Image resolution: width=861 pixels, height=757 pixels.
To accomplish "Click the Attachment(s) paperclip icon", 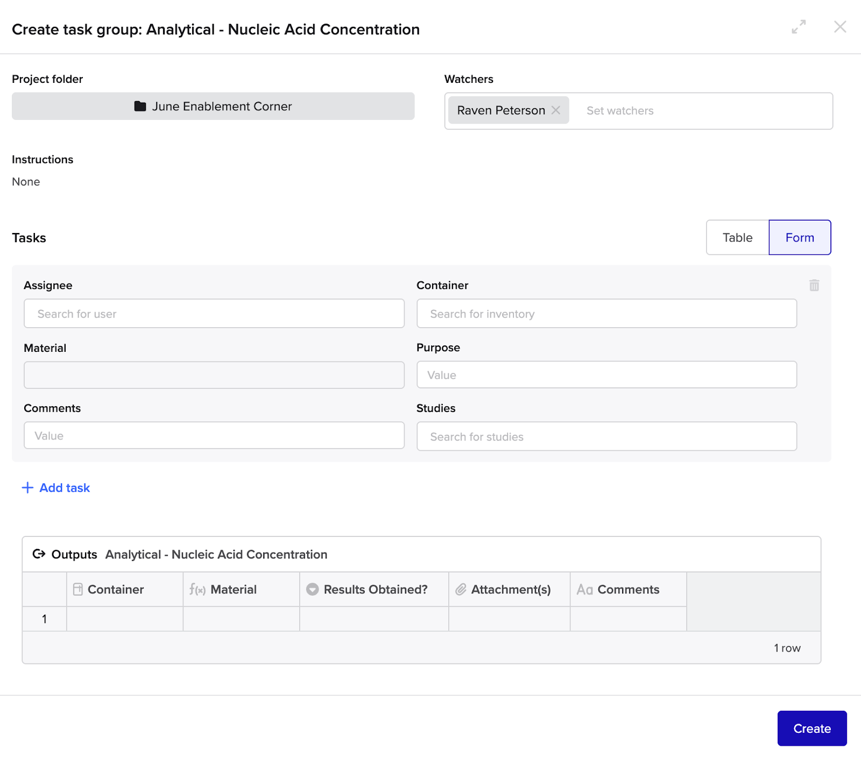I will (461, 589).
